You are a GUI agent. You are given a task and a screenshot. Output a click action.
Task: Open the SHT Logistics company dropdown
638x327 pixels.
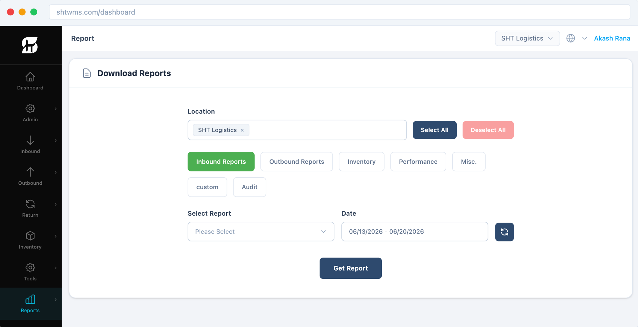[527, 38]
